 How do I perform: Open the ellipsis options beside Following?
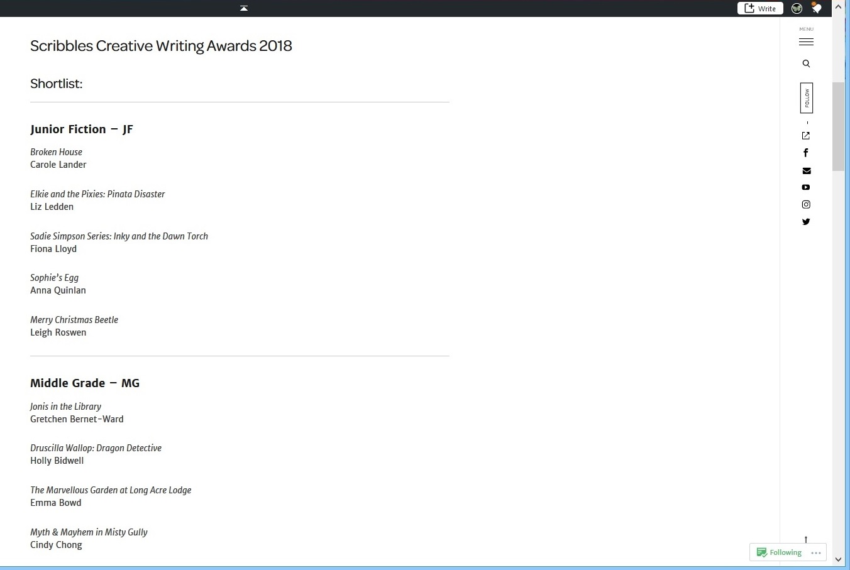pos(817,552)
